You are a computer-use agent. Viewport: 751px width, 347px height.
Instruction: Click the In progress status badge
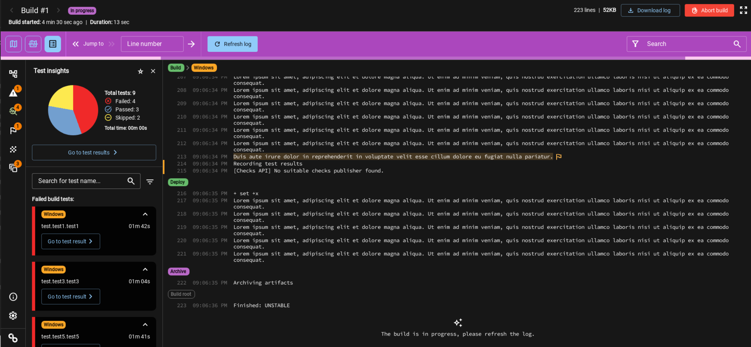click(x=82, y=10)
